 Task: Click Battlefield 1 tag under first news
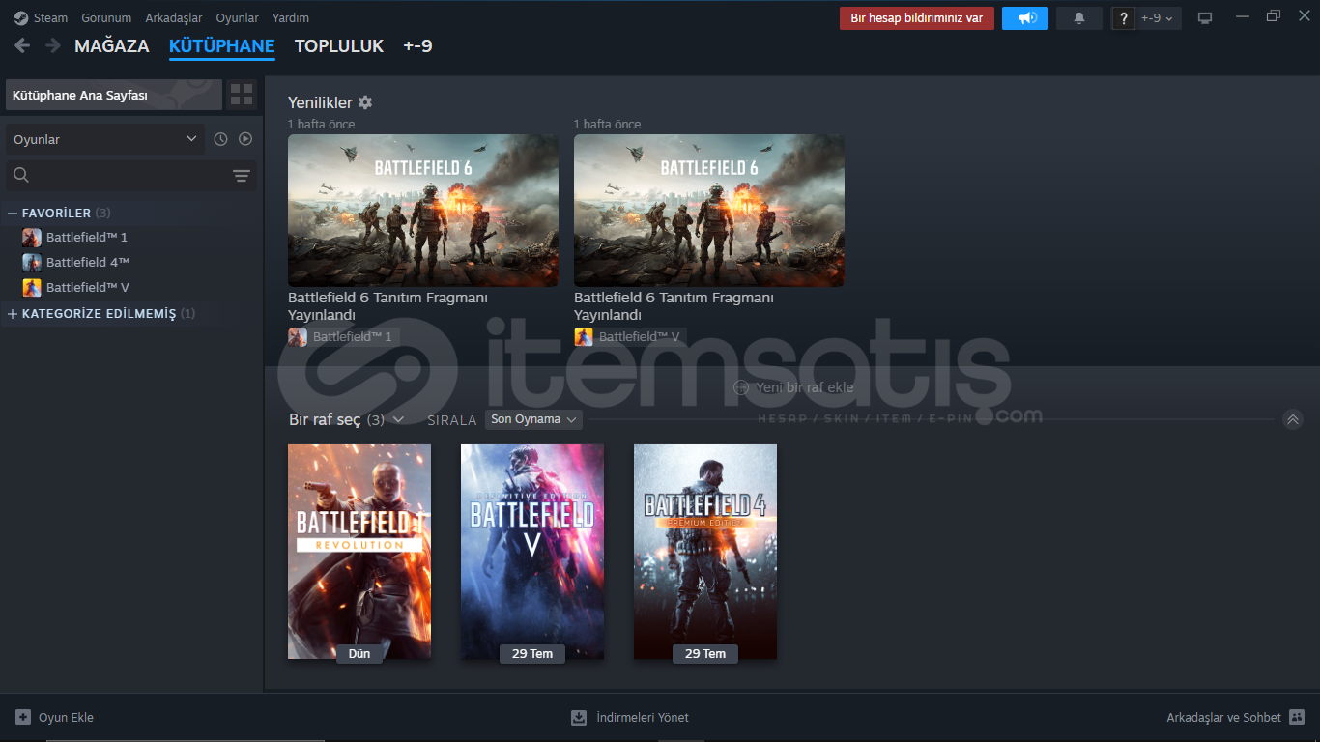(x=343, y=337)
